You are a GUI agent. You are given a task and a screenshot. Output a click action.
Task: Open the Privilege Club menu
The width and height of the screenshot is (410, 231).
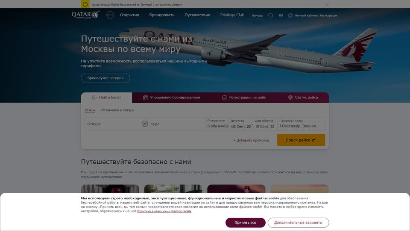coord(232,15)
